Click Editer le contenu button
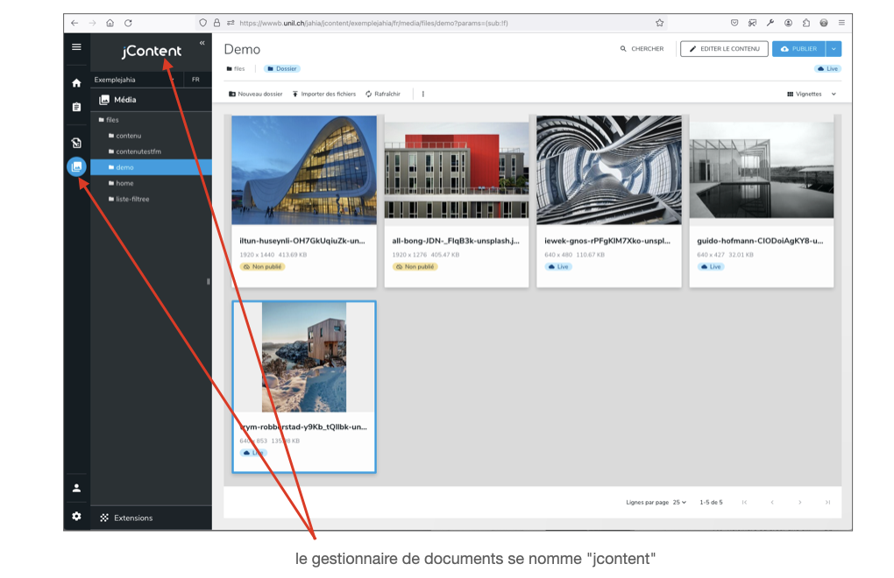The height and width of the screenshot is (578, 894). [x=724, y=49]
